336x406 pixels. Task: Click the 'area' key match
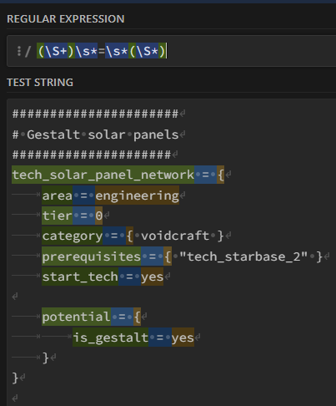(58, 195)
